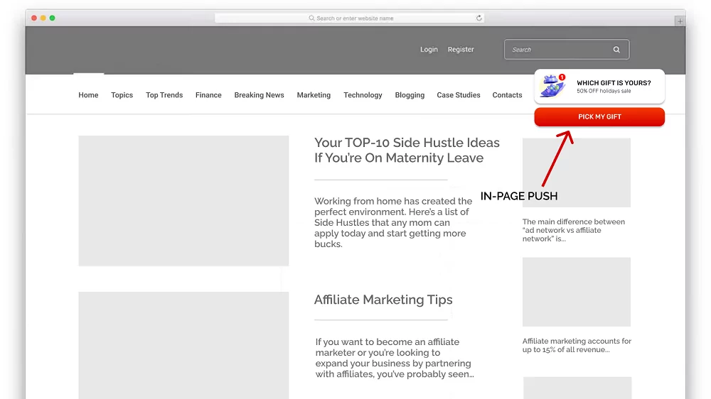Select Top Trends in navigation
Screen dimensions: 711x399
[164, 95]
